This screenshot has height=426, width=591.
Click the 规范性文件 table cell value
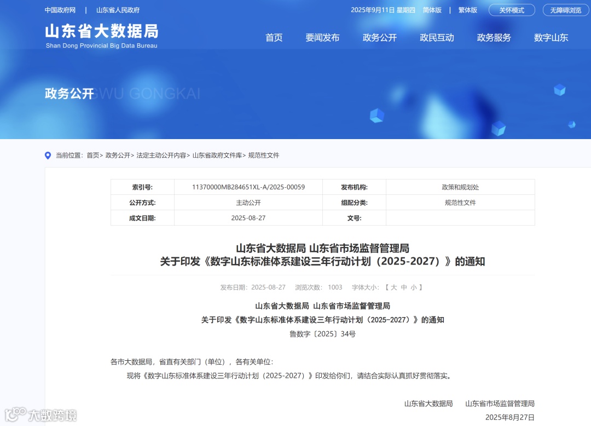point(460,203)
